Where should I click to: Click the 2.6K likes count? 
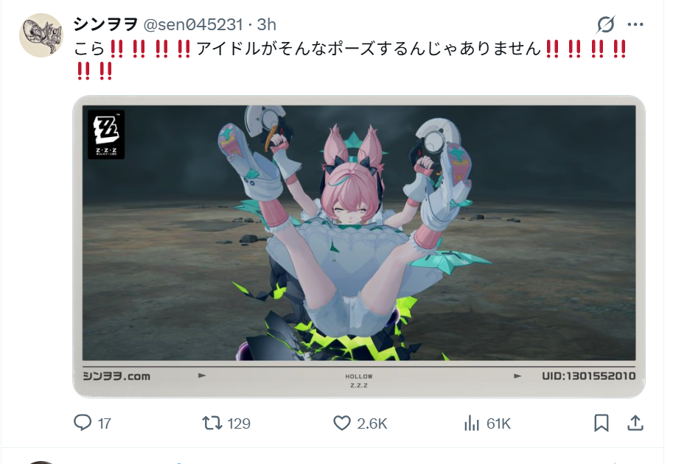tap(372, 423)
